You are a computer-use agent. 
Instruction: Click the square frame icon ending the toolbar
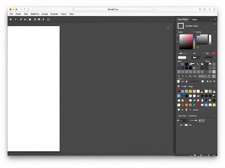[49, 20]
